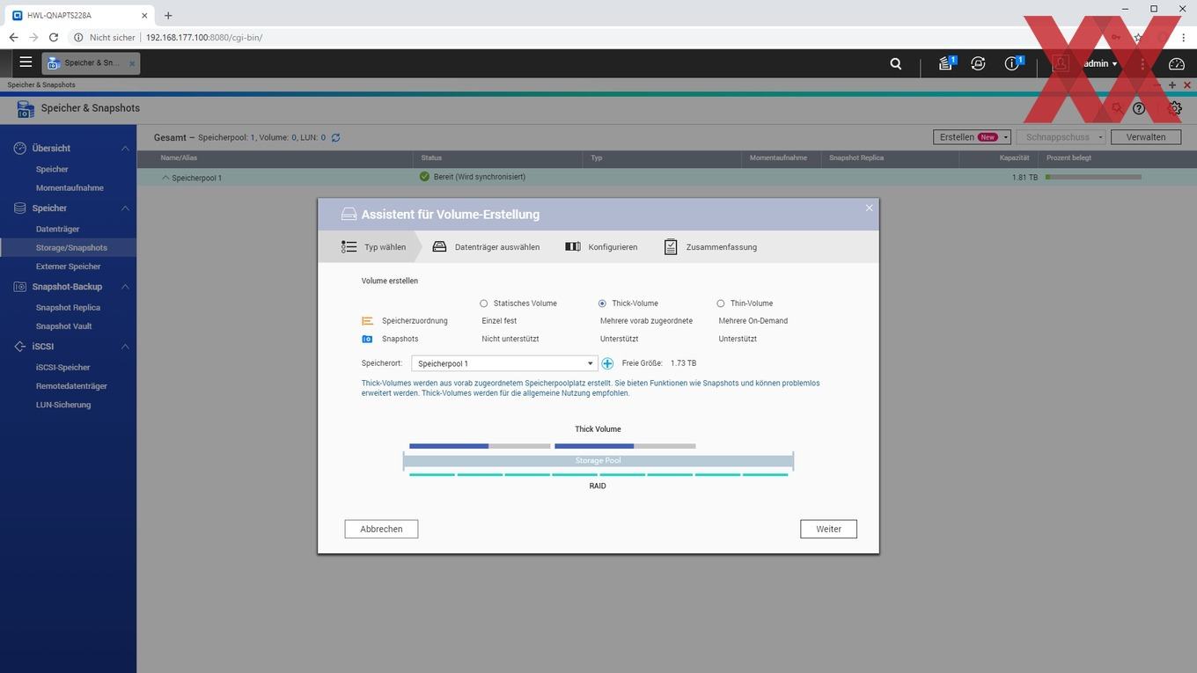This screenshot has height=673, width=1197.
Task: Open external devices sync icon
Action: click(x=978, y=63)
